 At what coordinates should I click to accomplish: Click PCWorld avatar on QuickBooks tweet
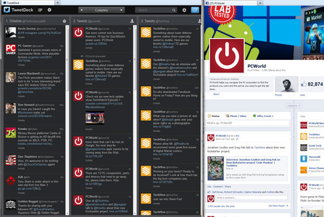click(78, 32)
